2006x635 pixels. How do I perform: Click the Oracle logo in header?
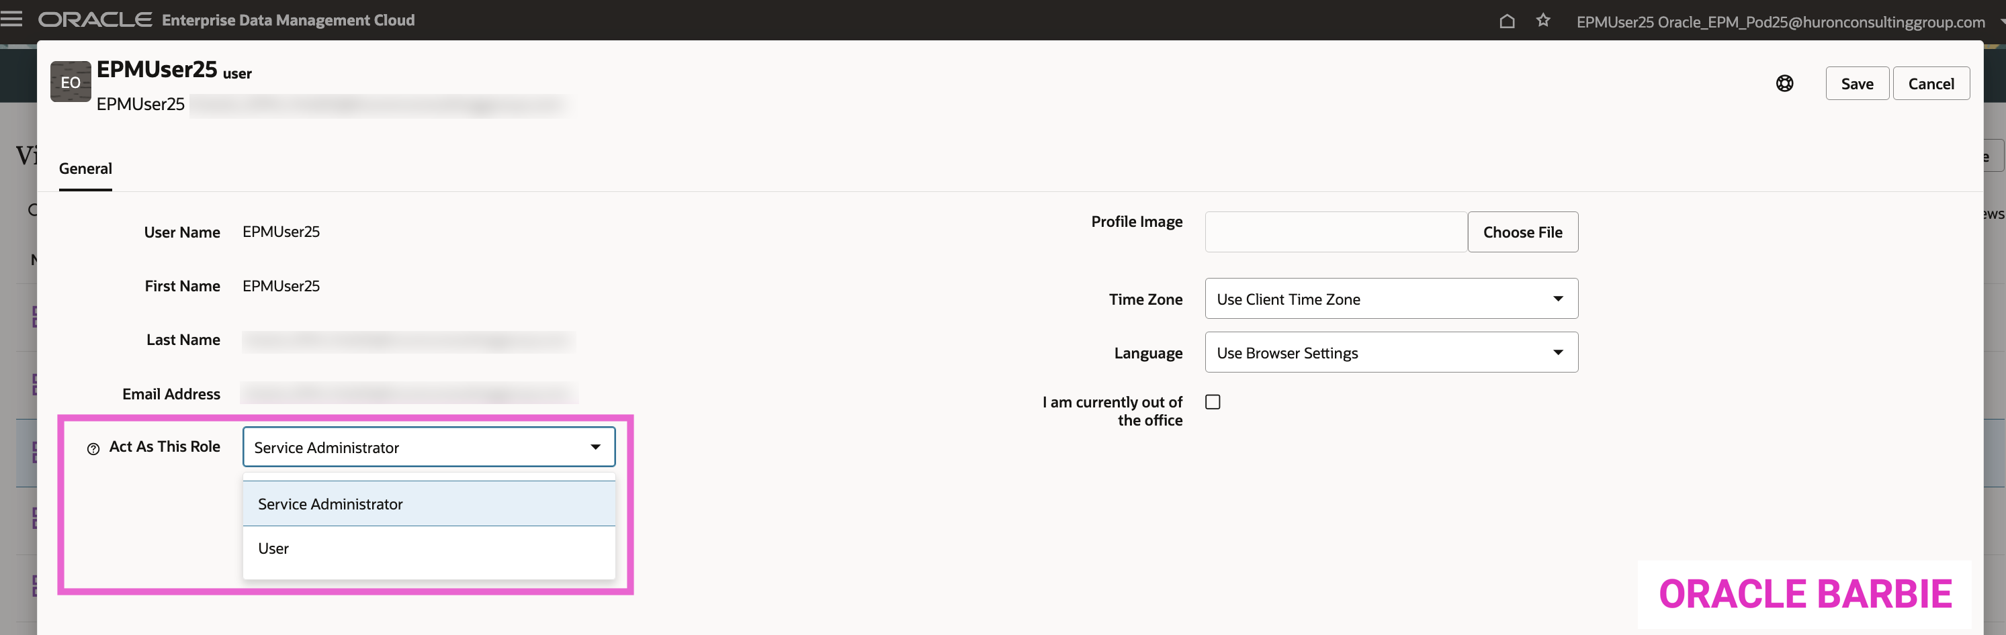pyautogui.click(x=95, y=20)
